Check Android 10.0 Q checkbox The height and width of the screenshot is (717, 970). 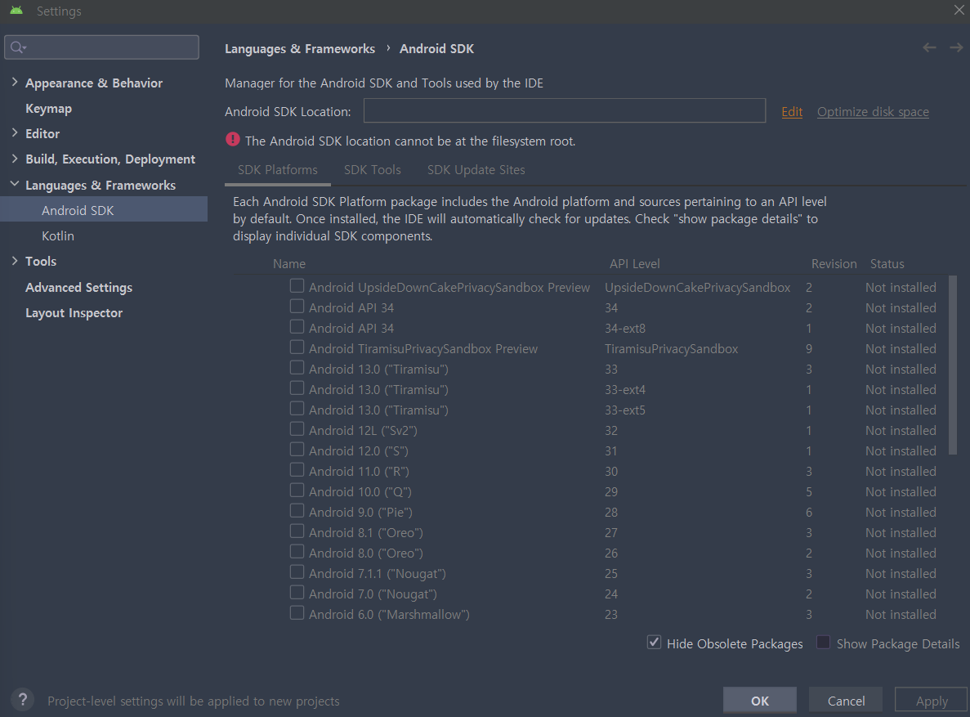pos(297,491)
